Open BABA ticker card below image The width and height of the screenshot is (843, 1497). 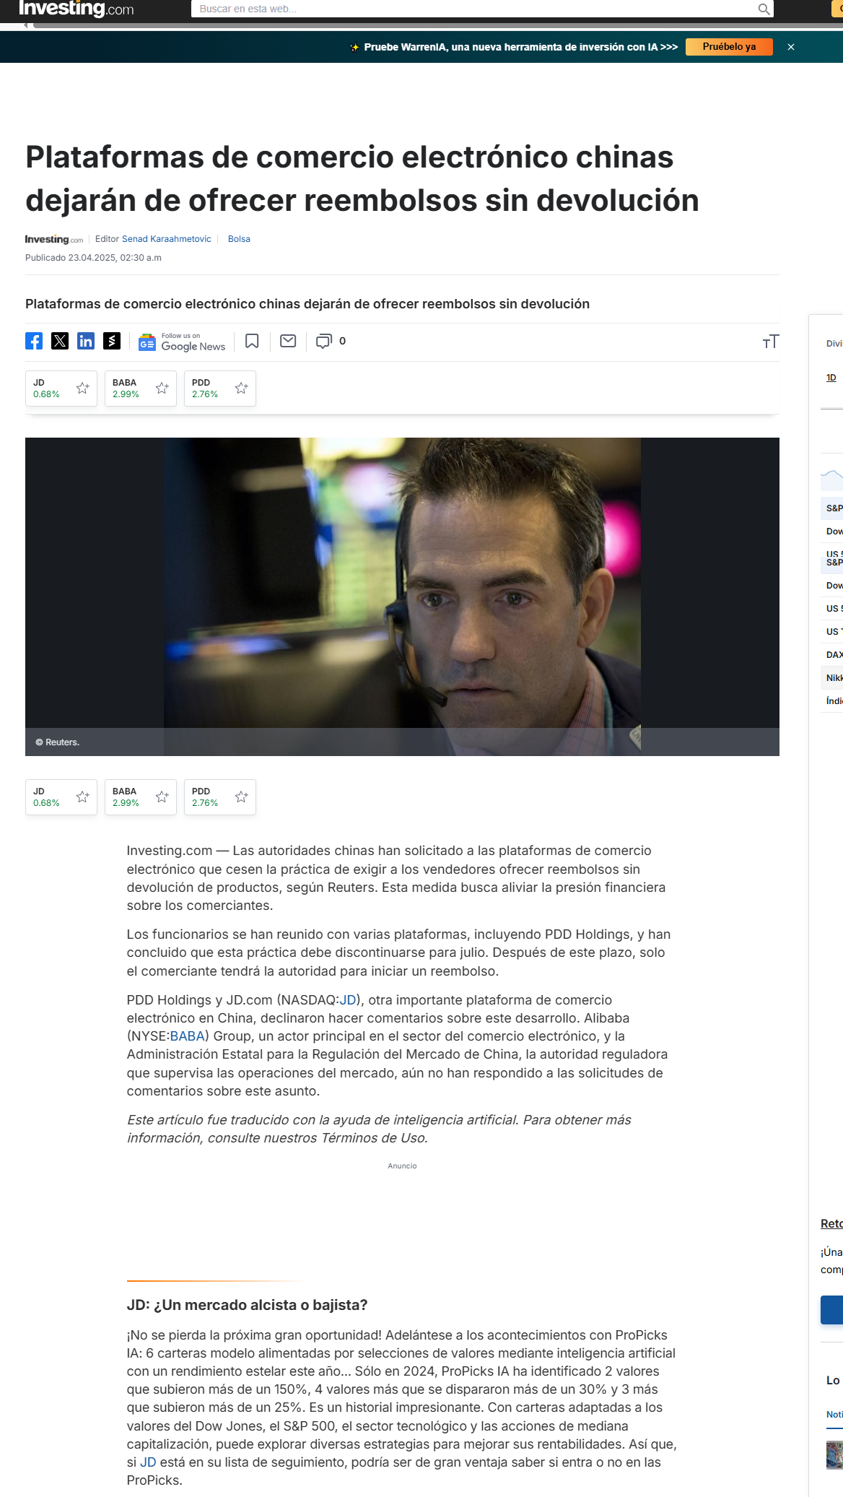[x=127, y=797]
